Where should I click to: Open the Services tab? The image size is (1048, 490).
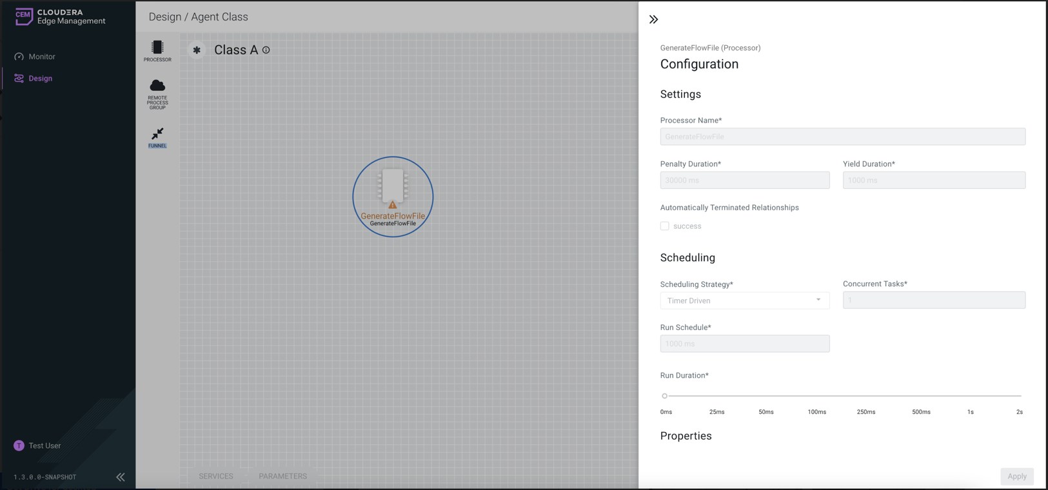216,476
